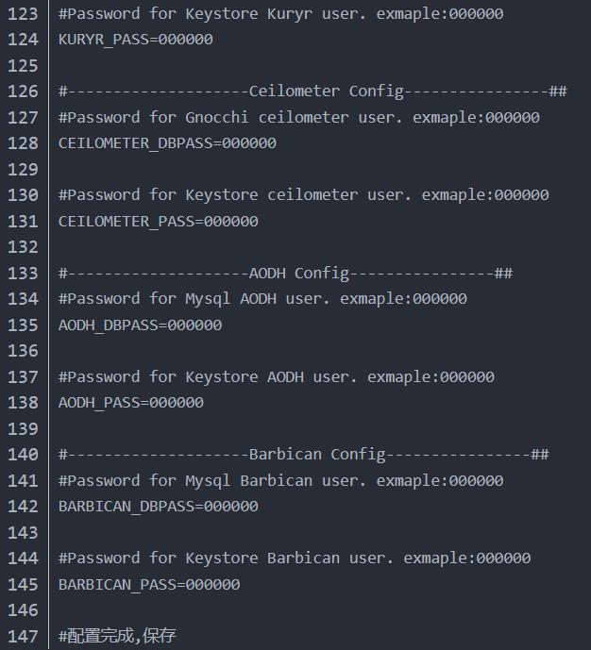The image size is (591, 650).
Task: Place cursor on KURYR_PASS=000000 line
Action: pyautogui.click(x=135, y=40)
